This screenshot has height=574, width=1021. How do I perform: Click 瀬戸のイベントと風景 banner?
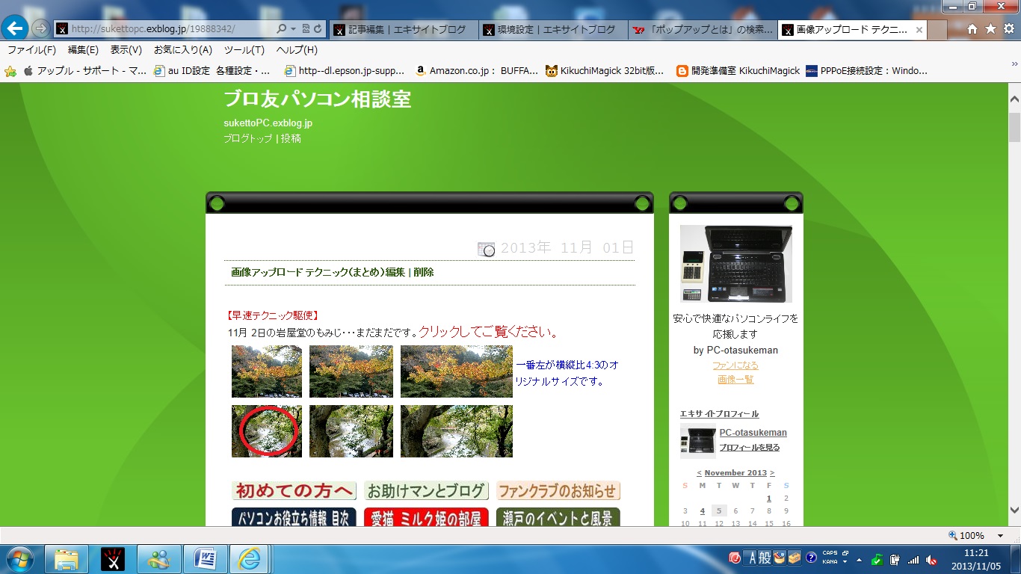(558, 517)
